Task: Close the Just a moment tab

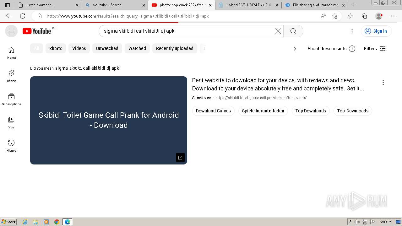Action: tap(77, 5)
